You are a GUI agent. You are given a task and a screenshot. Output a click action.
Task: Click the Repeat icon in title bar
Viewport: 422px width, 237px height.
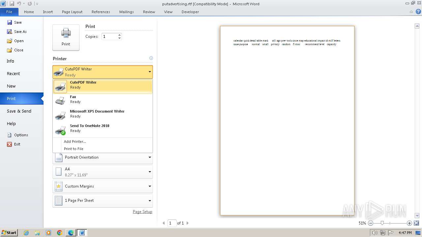coord(30,4)
